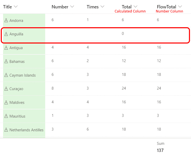Open the Times column chevron menu

point(102,7)
